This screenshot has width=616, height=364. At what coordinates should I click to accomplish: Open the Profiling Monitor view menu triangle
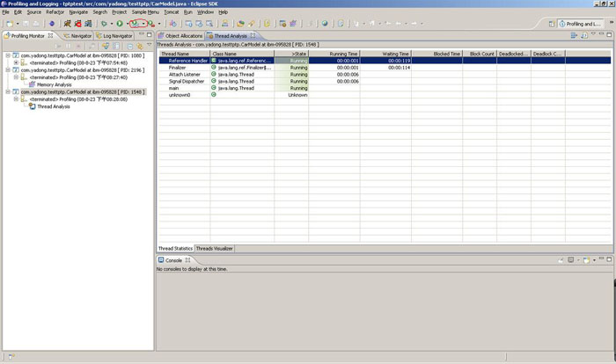[x=149, y=45]
